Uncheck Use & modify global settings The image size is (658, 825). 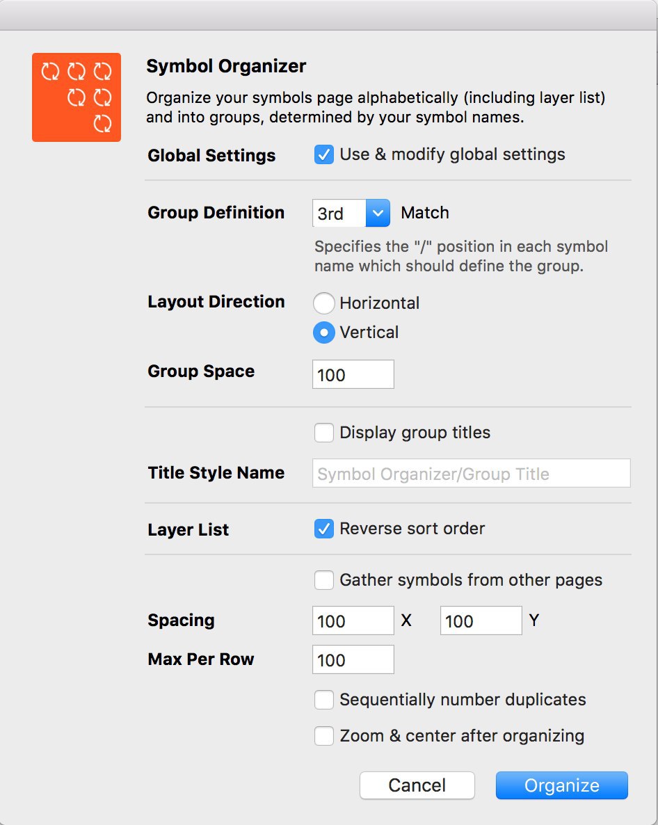[x=324, y=154]
